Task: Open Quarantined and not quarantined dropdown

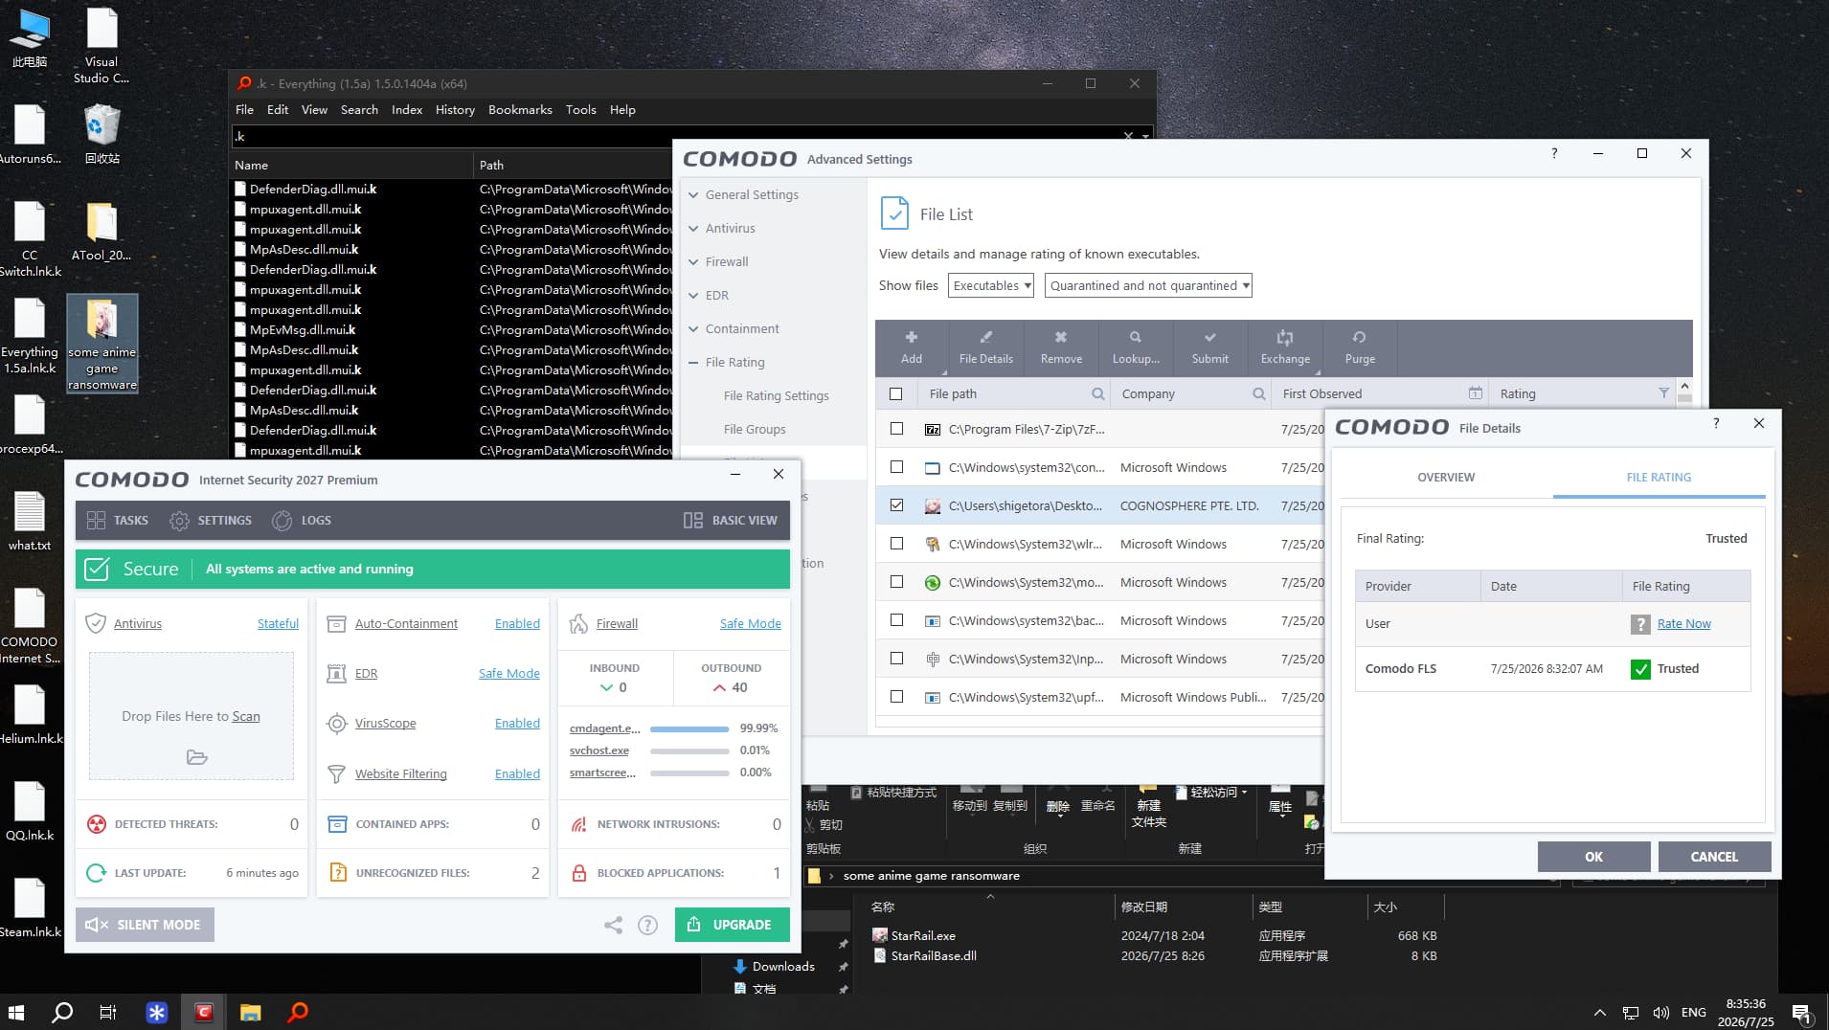Action: pos(1148,285)
